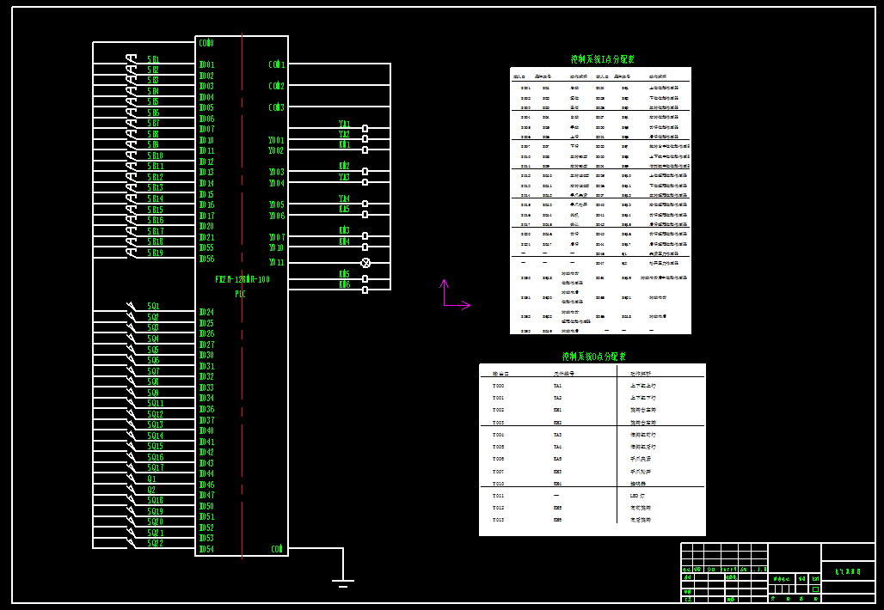
Task: Click the "YA1" label on the output wiring
Action: 345,124
